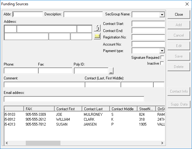192x149 pixels.
Task: Sort by the FAX column header
Action: 39,109
